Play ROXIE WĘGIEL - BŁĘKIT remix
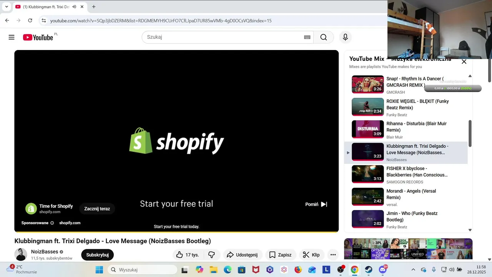The width and height of the screenshot is (492, 277). [x=406, y=107]
